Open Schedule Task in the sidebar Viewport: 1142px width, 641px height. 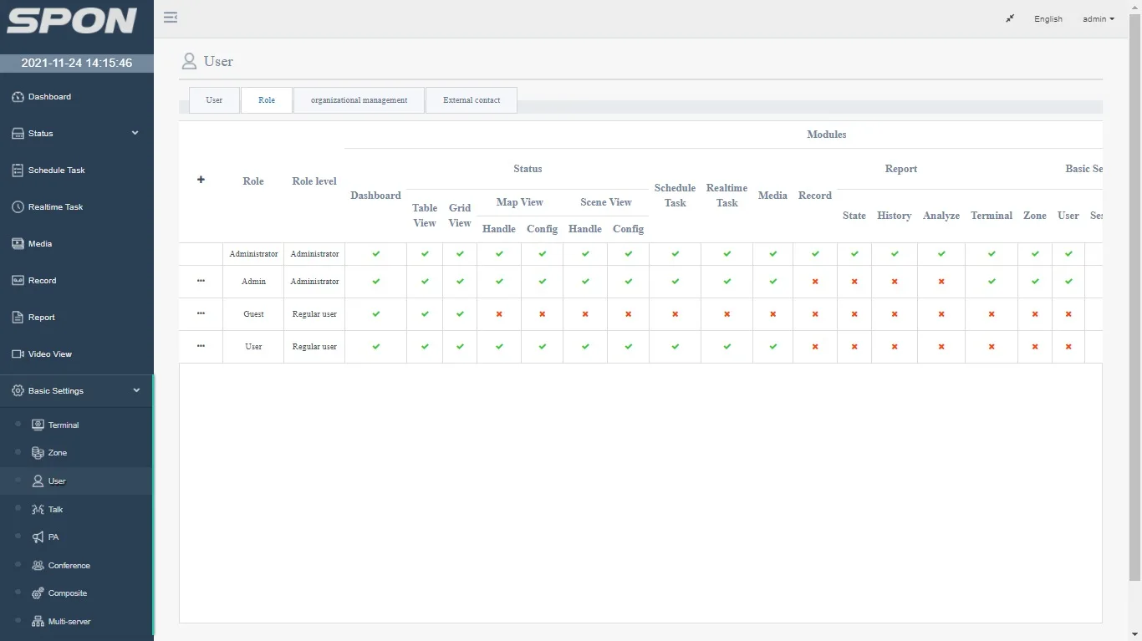click(56, 170)
